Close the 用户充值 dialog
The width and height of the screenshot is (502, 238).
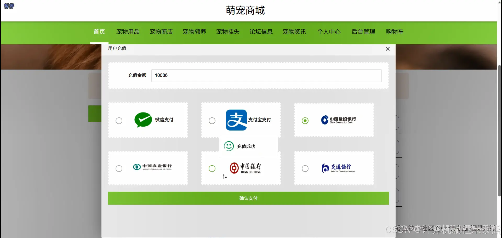click(x=388, y=49)
